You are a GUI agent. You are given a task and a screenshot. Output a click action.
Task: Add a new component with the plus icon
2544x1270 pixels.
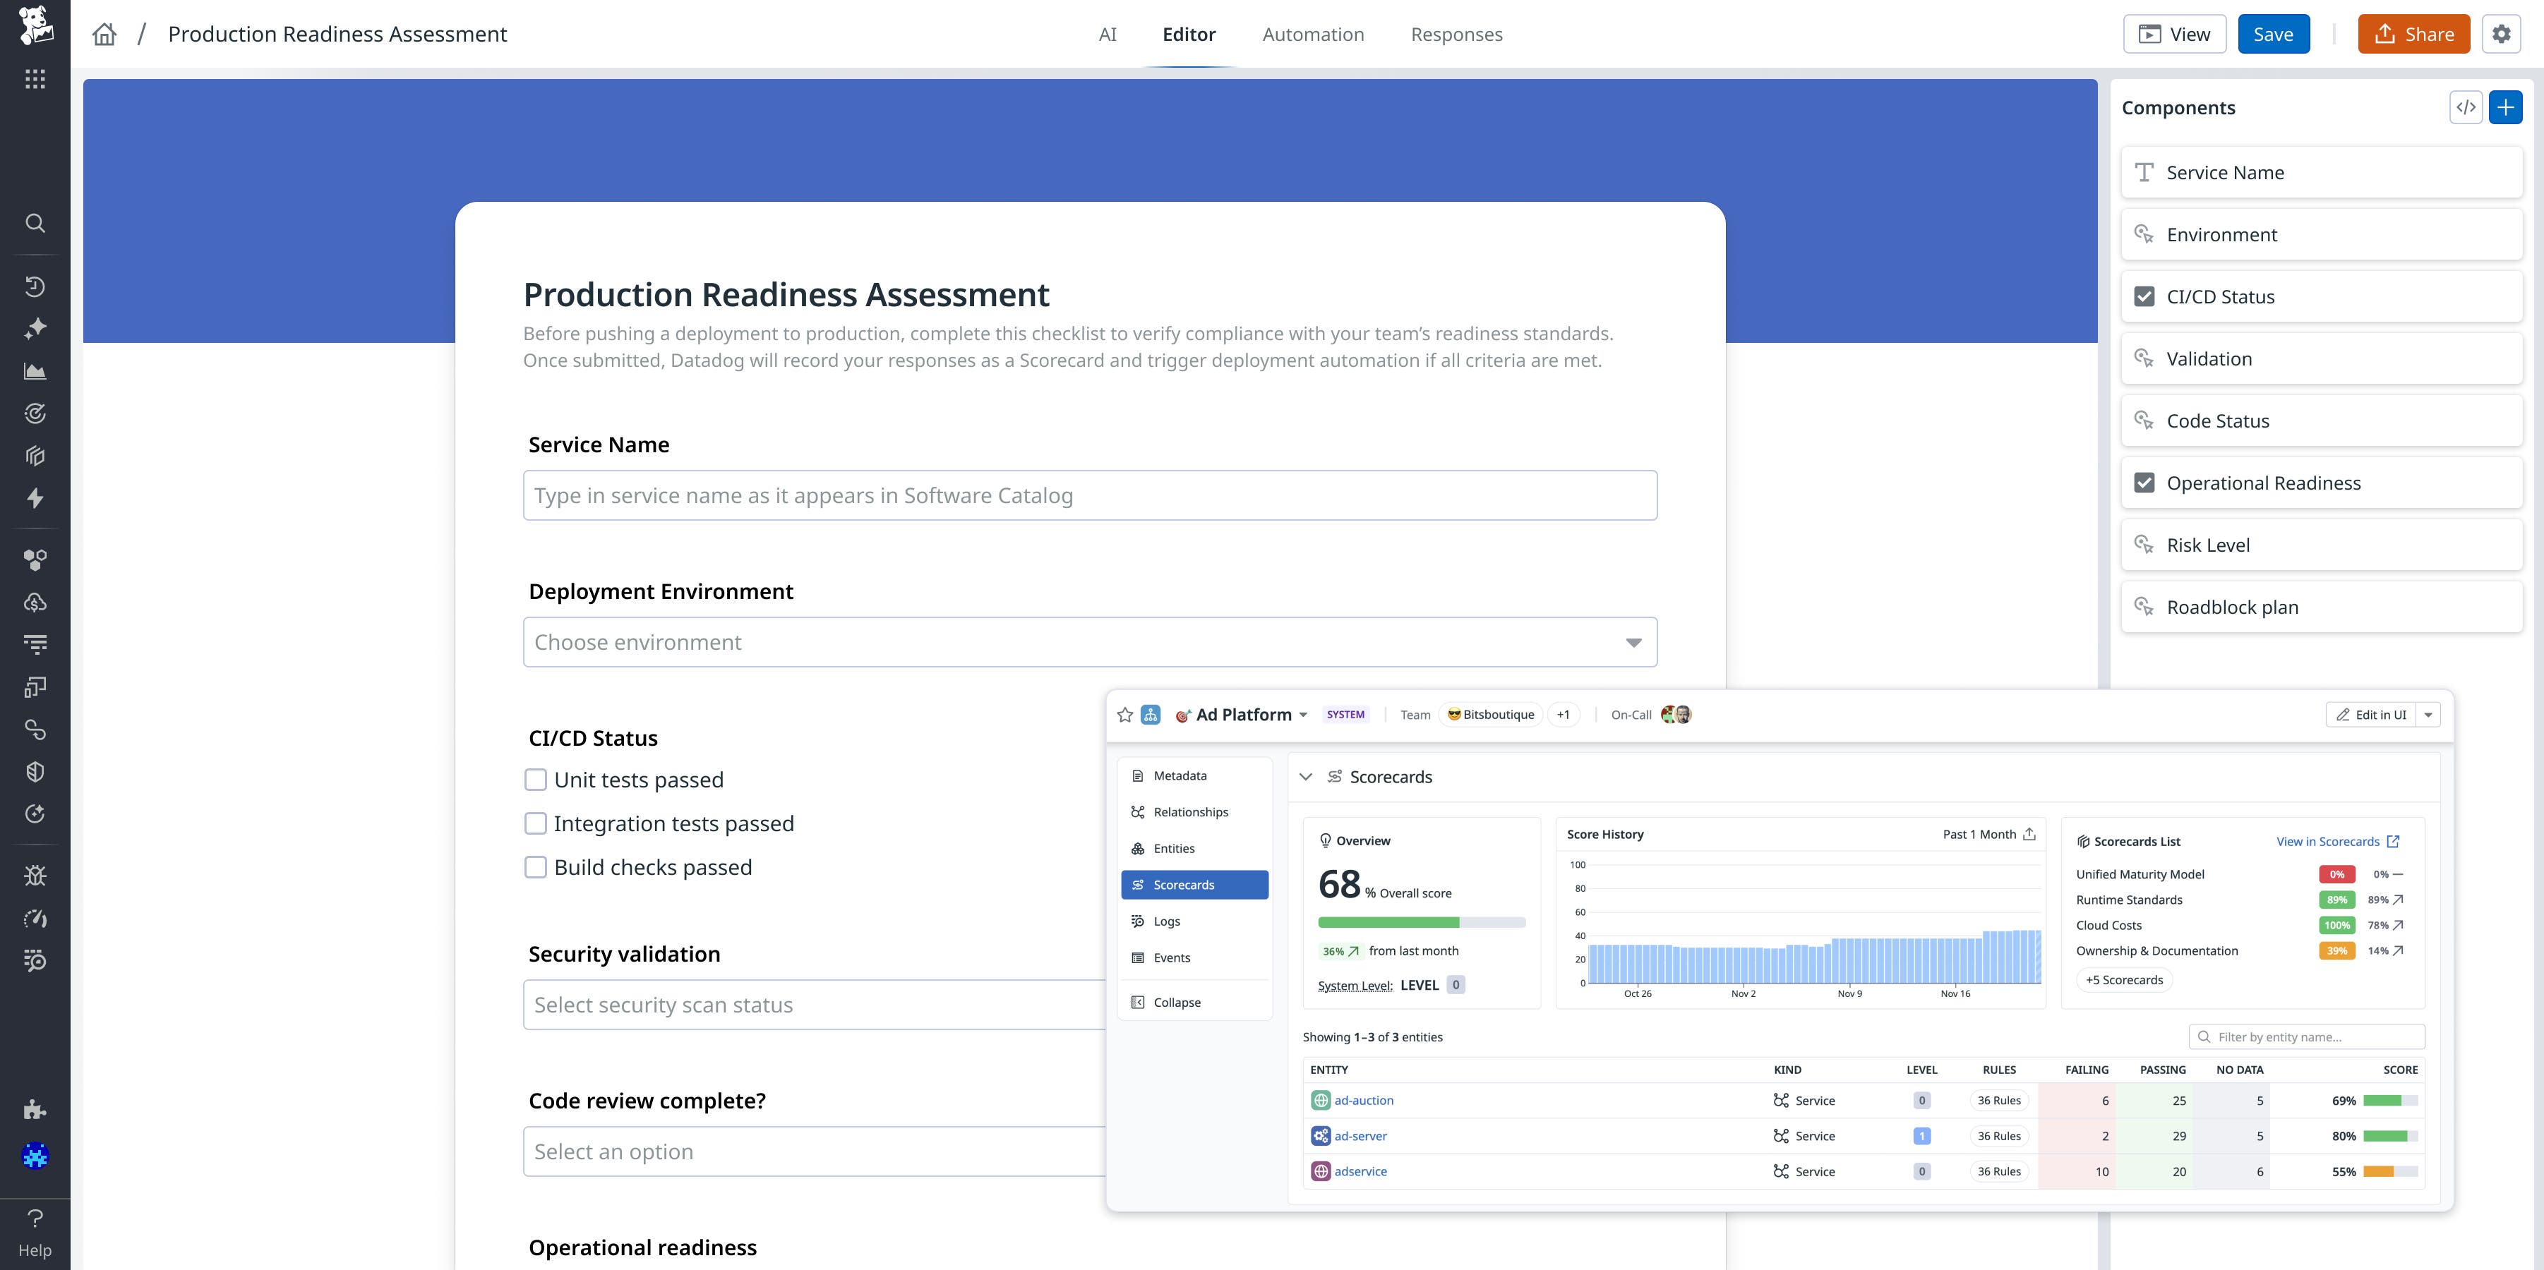coord(2505,107)
